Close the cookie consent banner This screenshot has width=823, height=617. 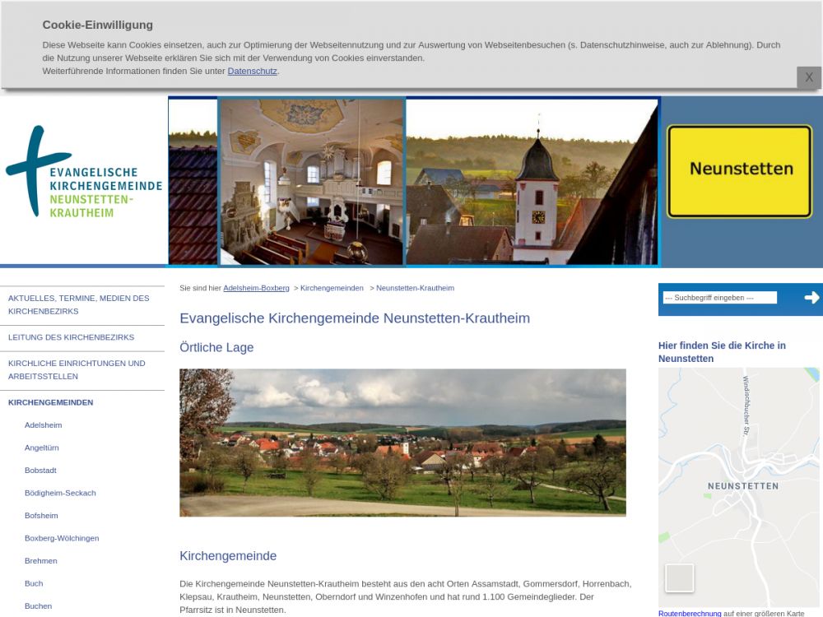(x=808, y=77)
